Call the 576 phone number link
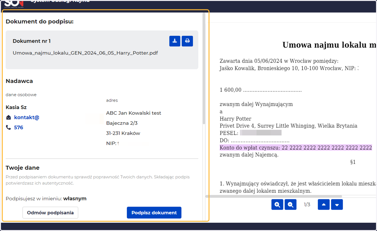This screenshot has height=231, width=377. pos(19,128)
